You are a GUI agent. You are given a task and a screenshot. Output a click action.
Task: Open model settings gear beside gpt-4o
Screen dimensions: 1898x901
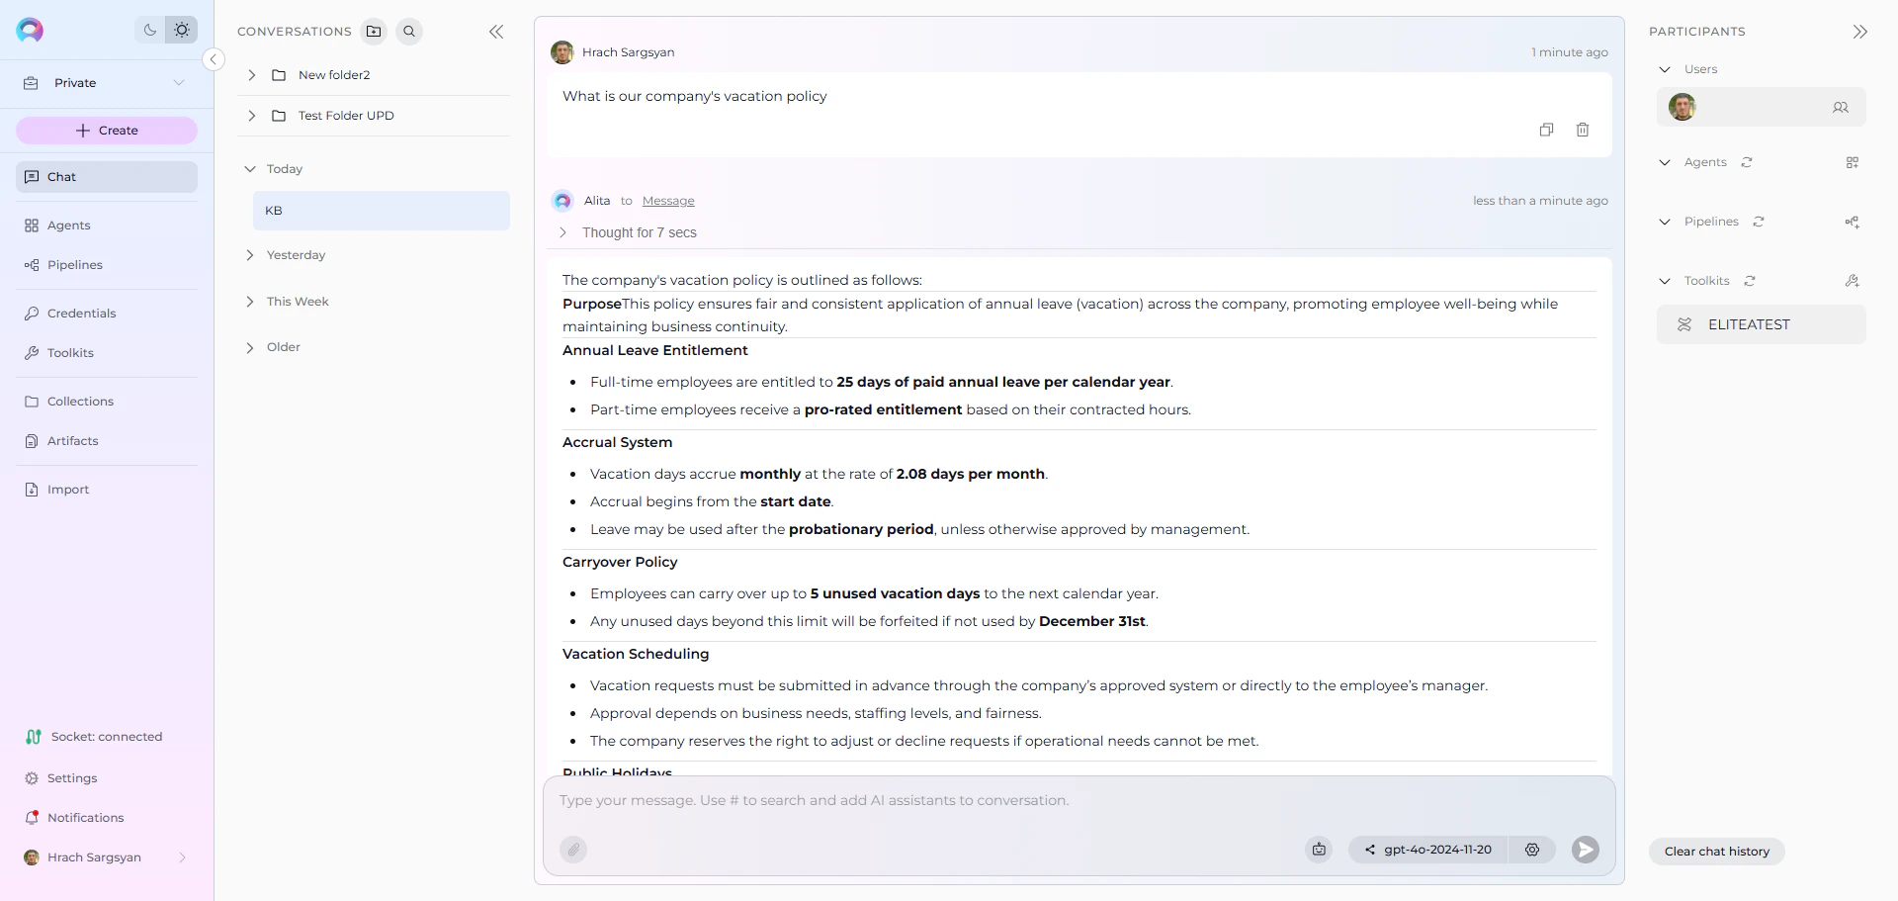pyautogui.click(x=1532, y=850)
